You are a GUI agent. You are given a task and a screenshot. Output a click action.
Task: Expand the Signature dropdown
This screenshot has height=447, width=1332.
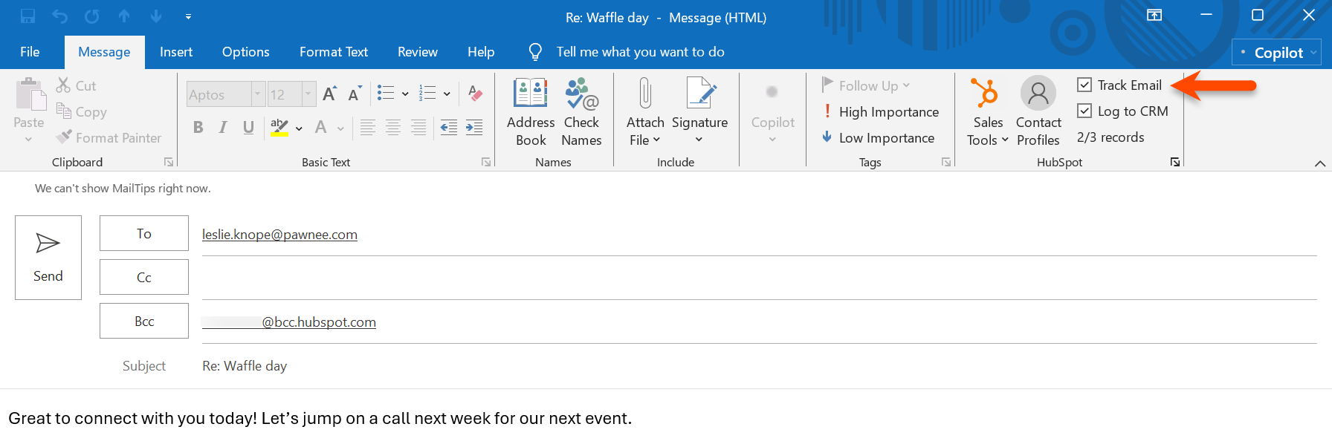pos(699,140)
